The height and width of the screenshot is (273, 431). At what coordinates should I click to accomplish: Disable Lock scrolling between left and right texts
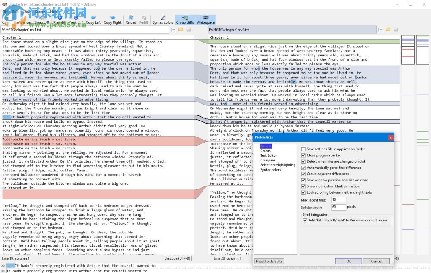point(303,192)
